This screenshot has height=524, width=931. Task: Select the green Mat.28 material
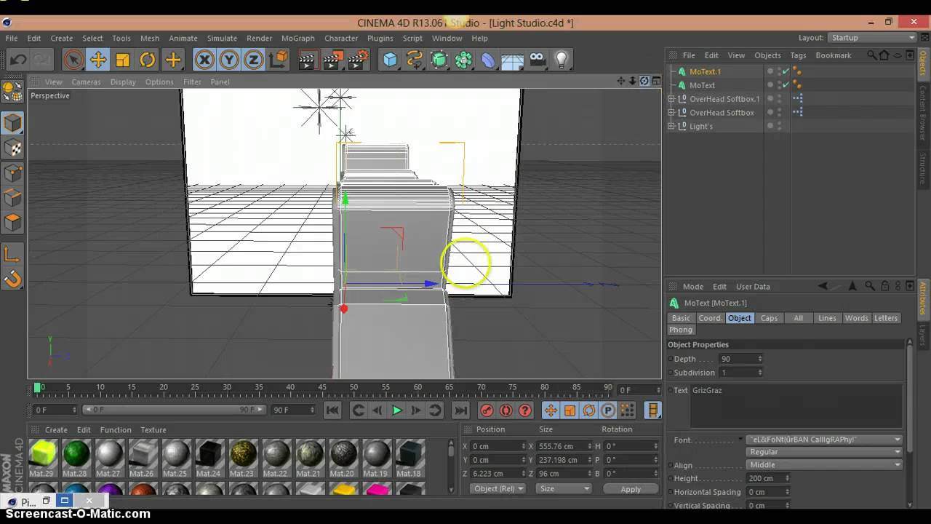point(76,454)
